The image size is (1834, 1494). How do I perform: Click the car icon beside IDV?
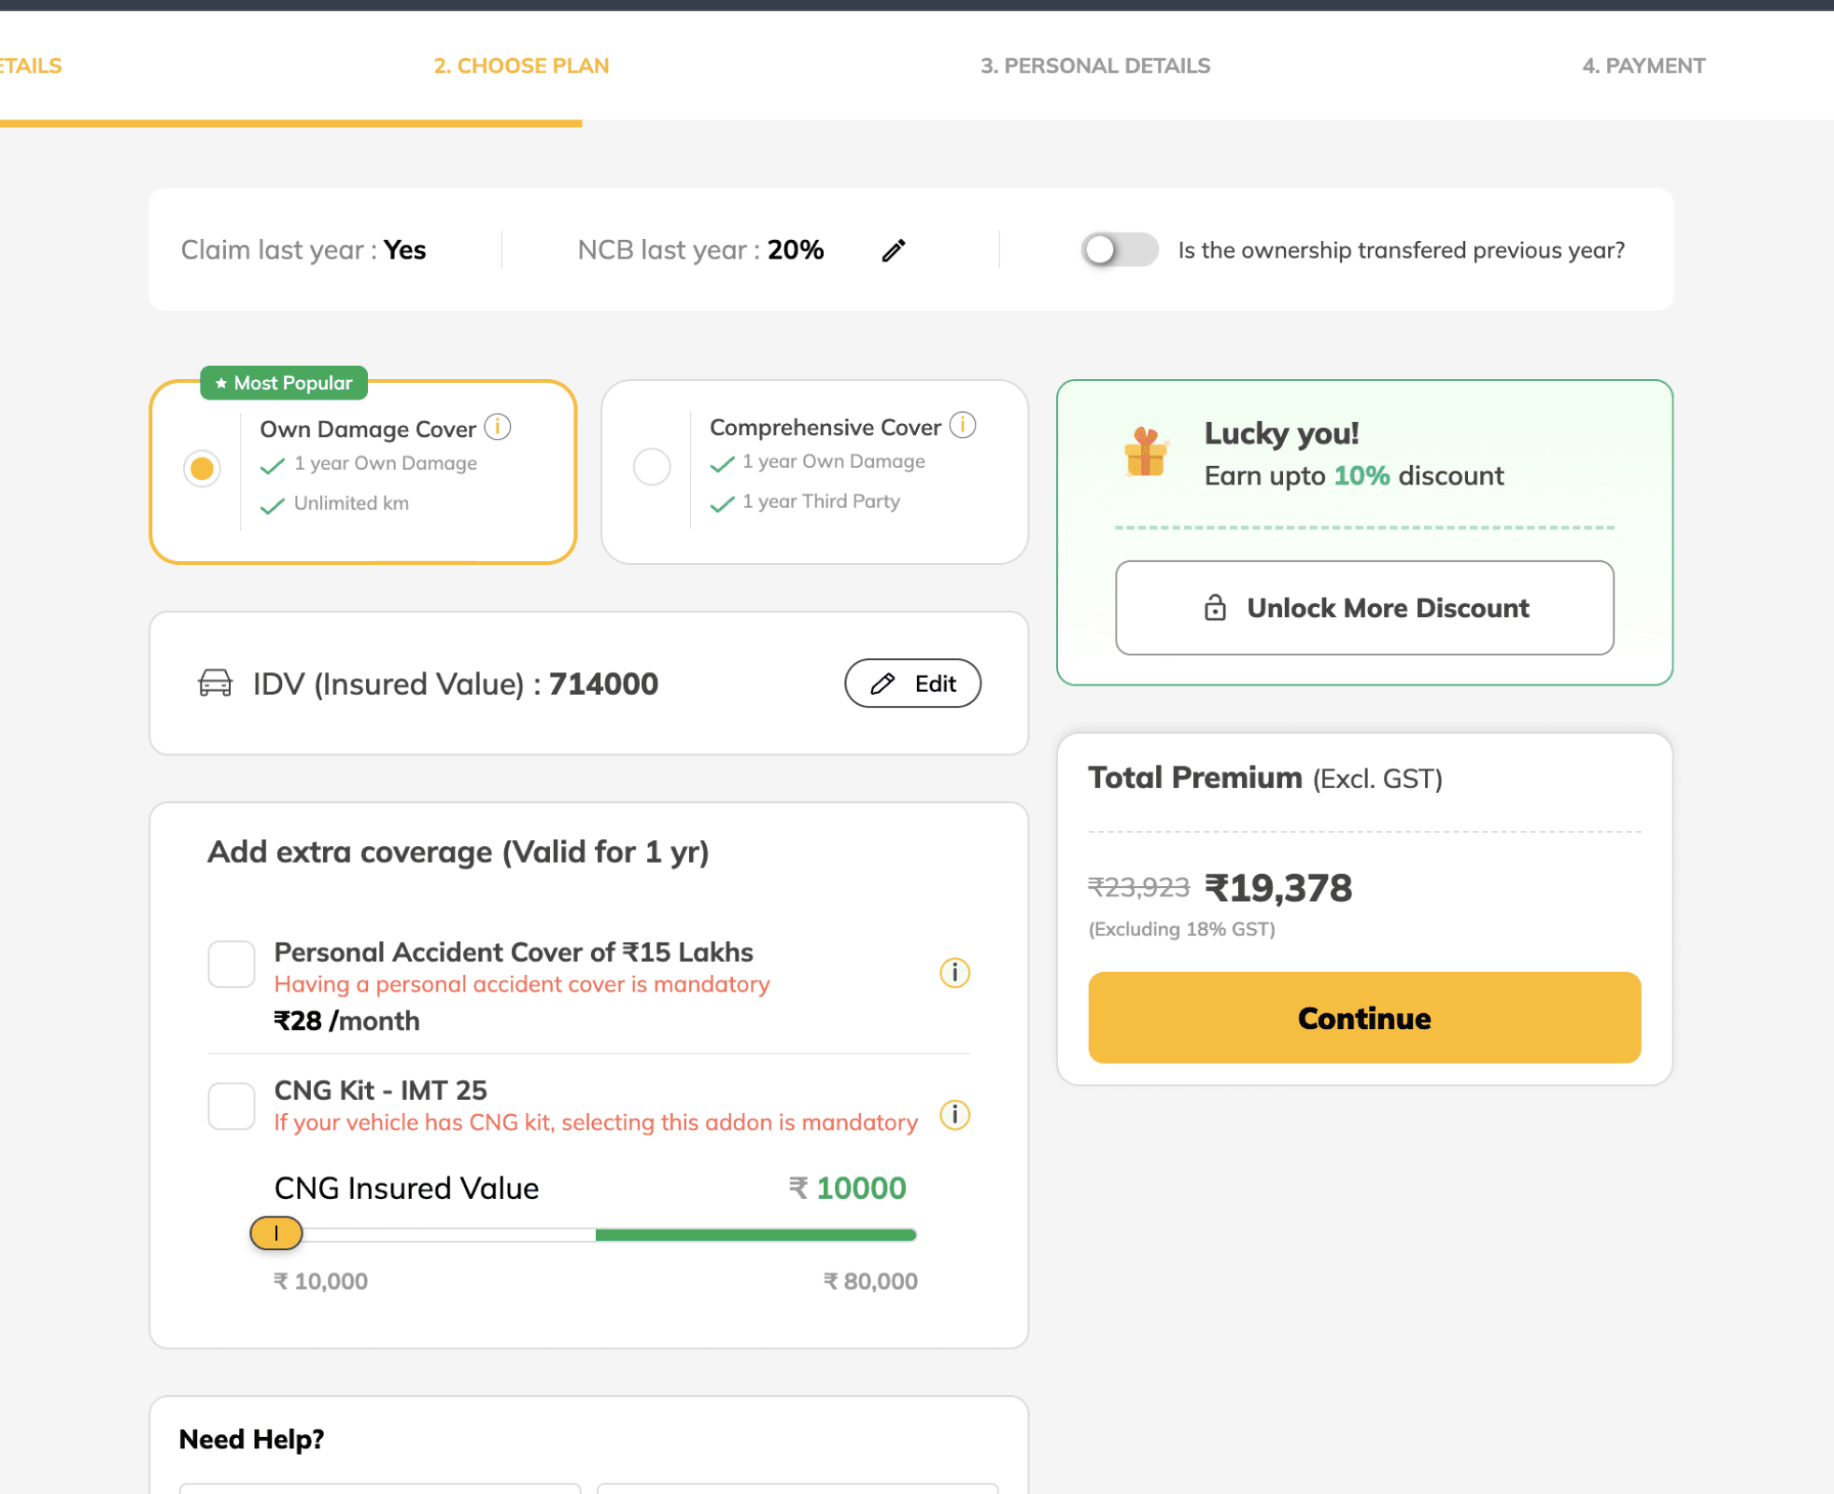point(215,684)
